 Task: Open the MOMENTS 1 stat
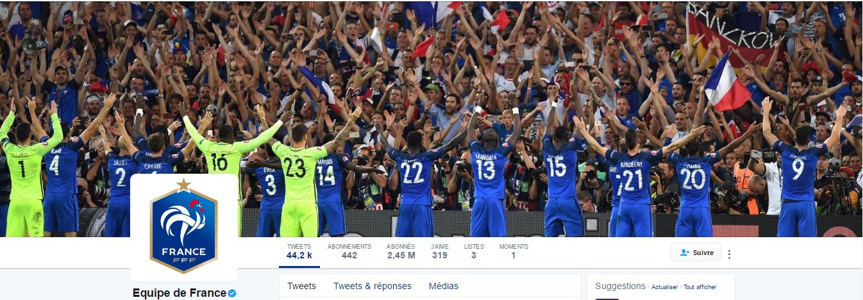point(514,251)
